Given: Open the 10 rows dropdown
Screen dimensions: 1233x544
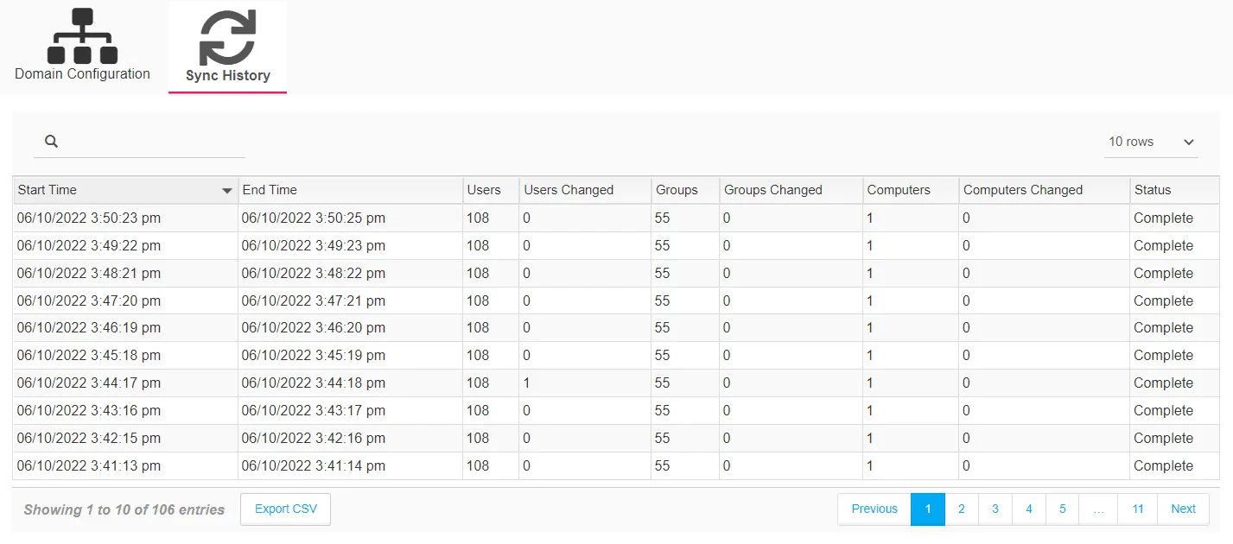Looking at the screenshot, I should click(1151, 142).
